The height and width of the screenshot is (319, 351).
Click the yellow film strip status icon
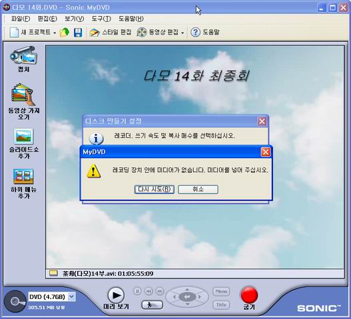pyautogui.click(x=53, y=273)
